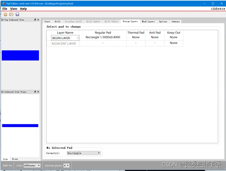This screenshot has height=171, width=226.
Task: Click the blue pad in top padstack view
Action: point(20,55)
